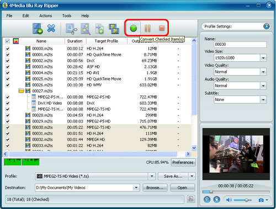The image size is (276, 209).
Task: Click the profile icon of MPEG2-PS row
Action: tap(34, 97)
